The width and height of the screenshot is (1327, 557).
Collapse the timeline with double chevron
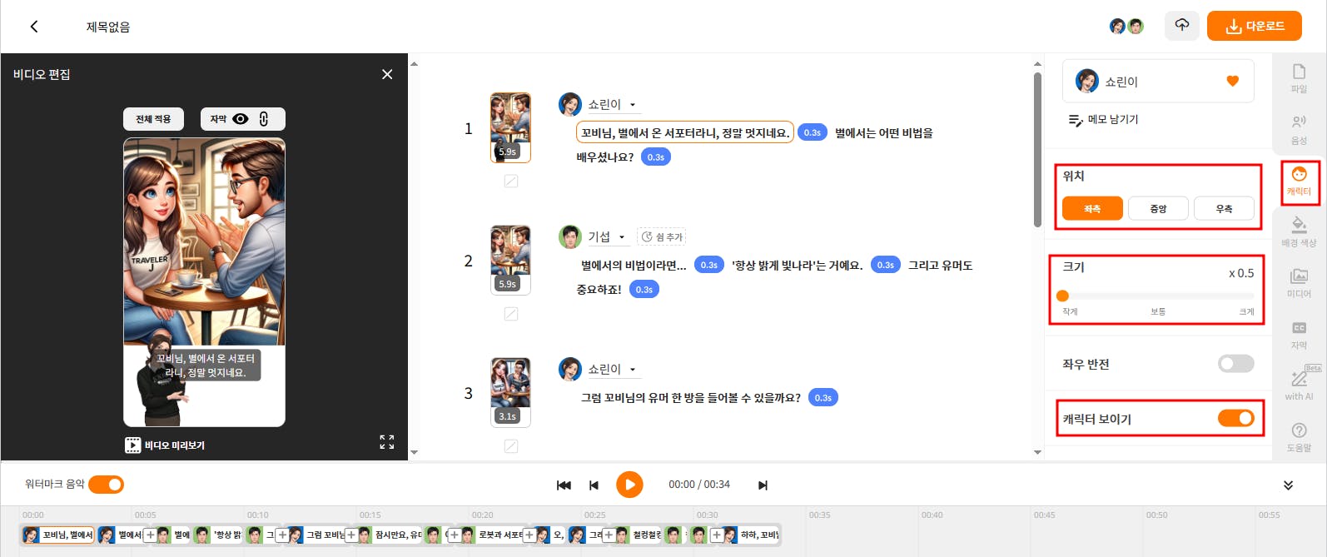tap(1288, 485)
